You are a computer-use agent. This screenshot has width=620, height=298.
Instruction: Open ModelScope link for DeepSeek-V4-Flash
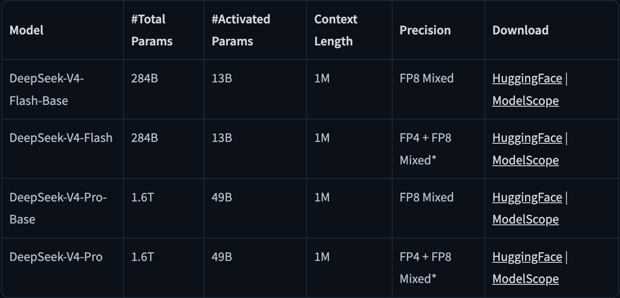525,160
